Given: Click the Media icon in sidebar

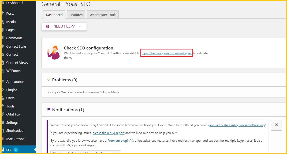Looking at the screenshot, I should coord(3,22).
